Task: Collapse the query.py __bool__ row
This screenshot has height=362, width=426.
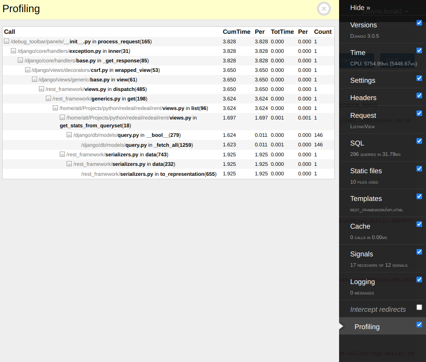Action: [x=69, y=135]
